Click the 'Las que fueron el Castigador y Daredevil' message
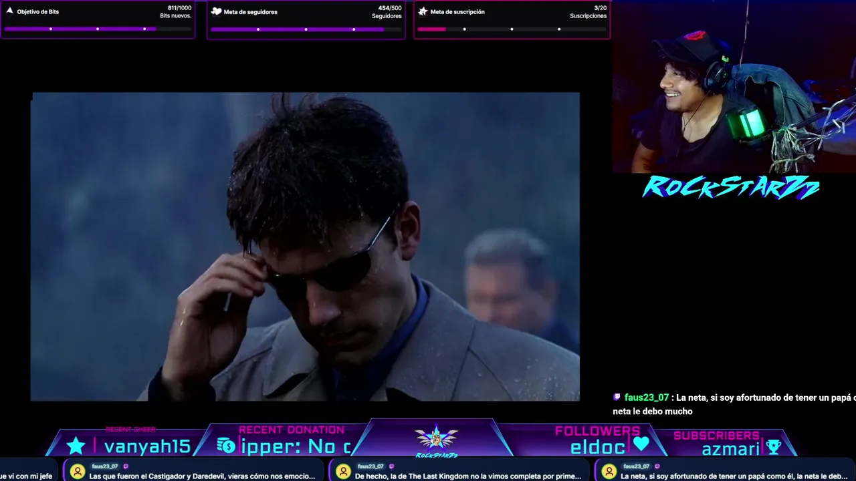The height and width of the screenshot is (481, 856). 202,476
